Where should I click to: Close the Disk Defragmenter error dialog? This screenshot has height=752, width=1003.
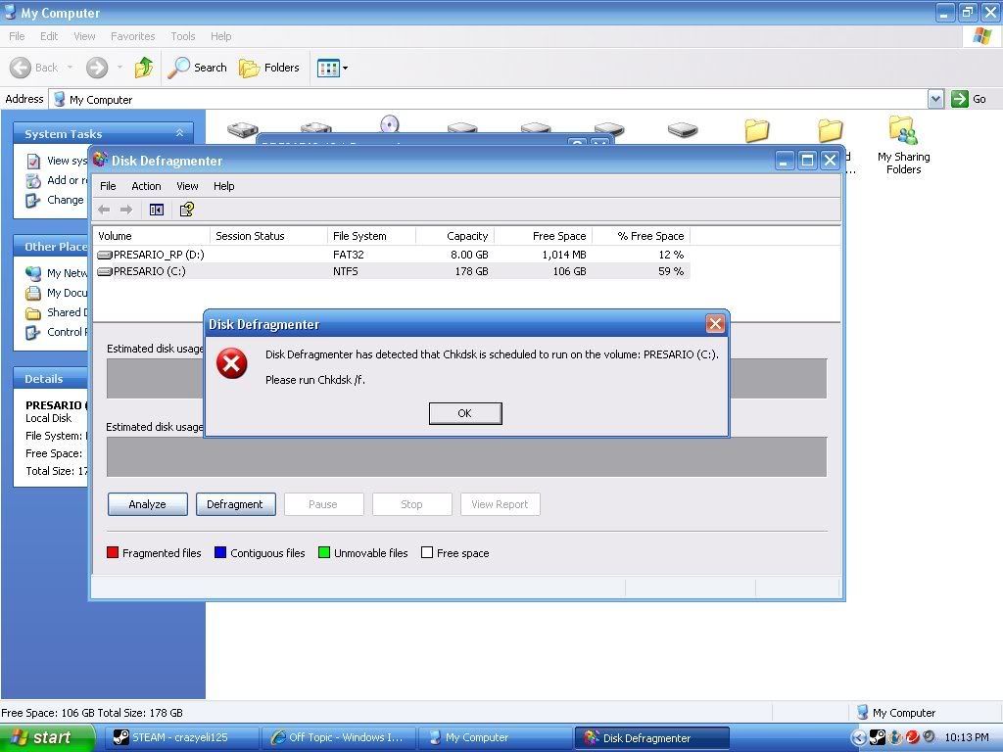tap(715, 323)
